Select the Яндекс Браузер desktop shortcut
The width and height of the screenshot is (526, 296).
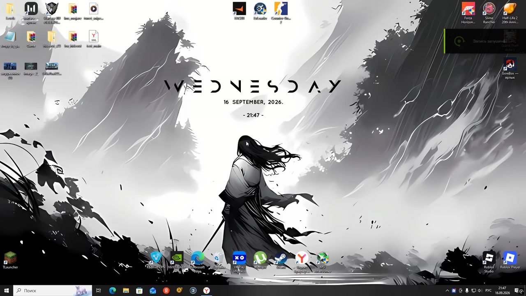pyautogui.click(x=302, y=262)
